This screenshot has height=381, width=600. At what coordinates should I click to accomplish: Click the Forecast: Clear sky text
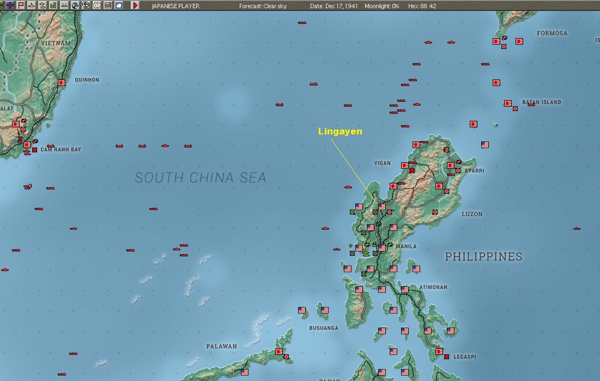pos(263,6)
